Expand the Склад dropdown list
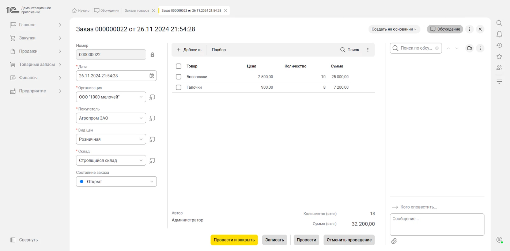Image resolution: width=510 pixels, height=251 pixels. point(141,160)
